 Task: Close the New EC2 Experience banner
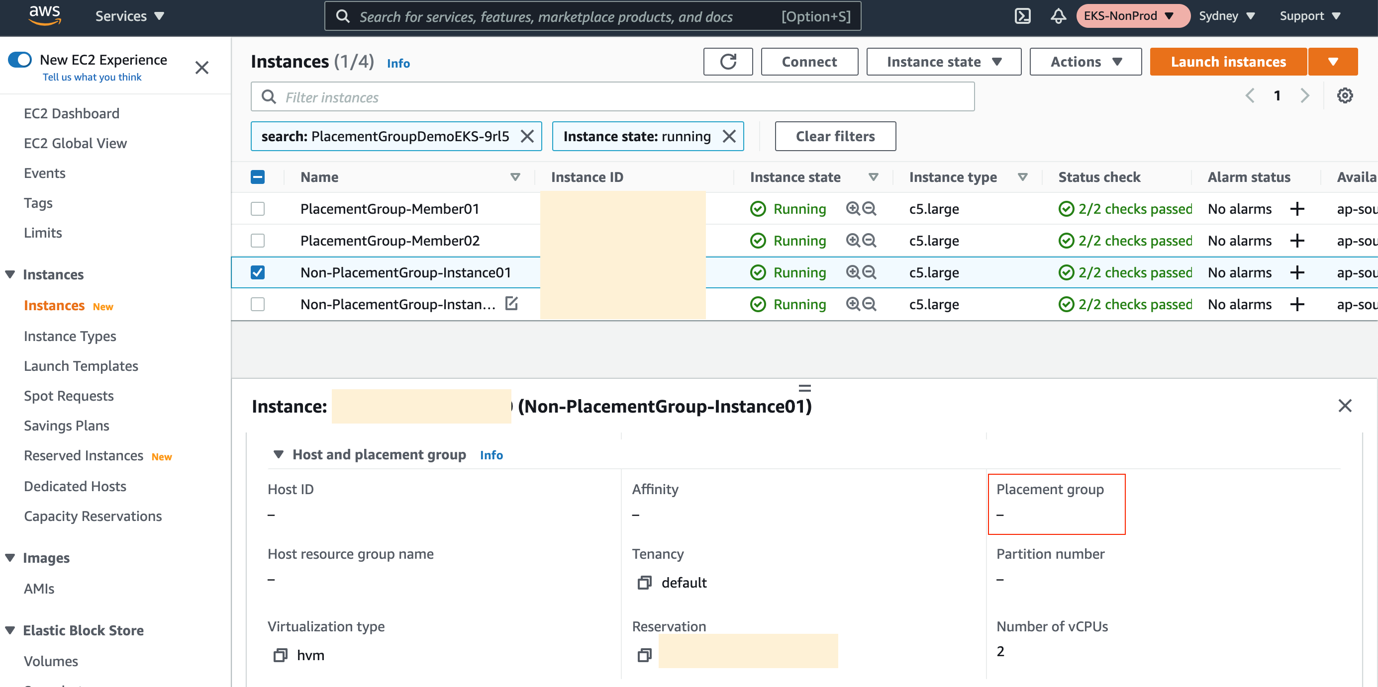coord(201,68)
